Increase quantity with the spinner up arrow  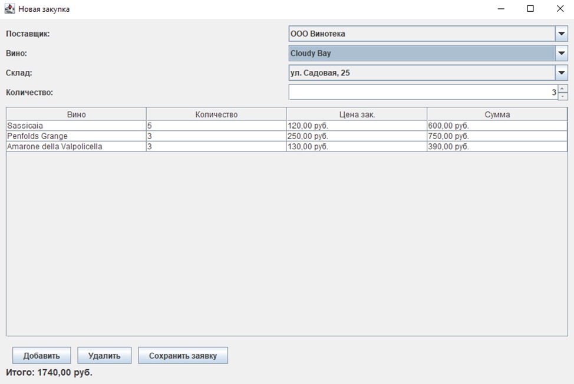[563, 88]
